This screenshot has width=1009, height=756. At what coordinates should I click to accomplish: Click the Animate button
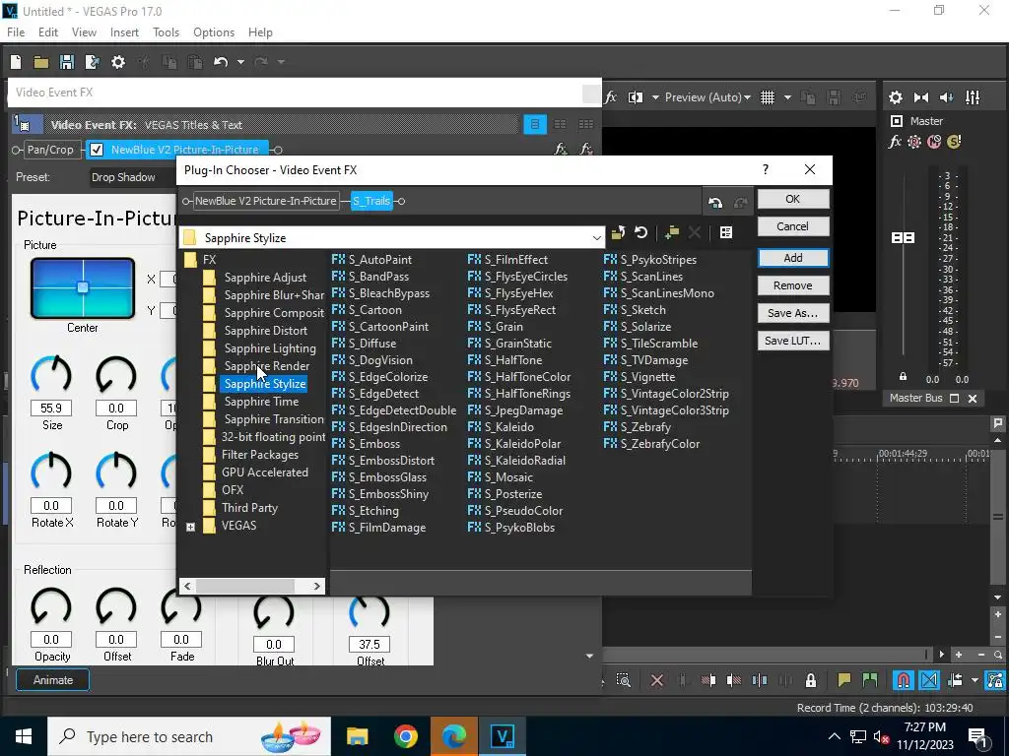coord(53,680)
